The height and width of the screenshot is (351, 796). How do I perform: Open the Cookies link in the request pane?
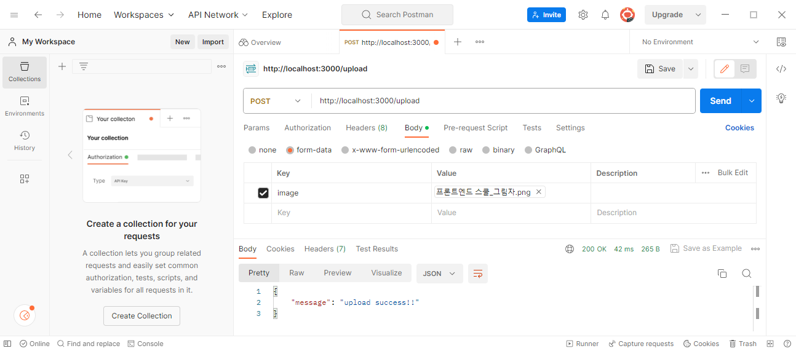click(739, 128)
